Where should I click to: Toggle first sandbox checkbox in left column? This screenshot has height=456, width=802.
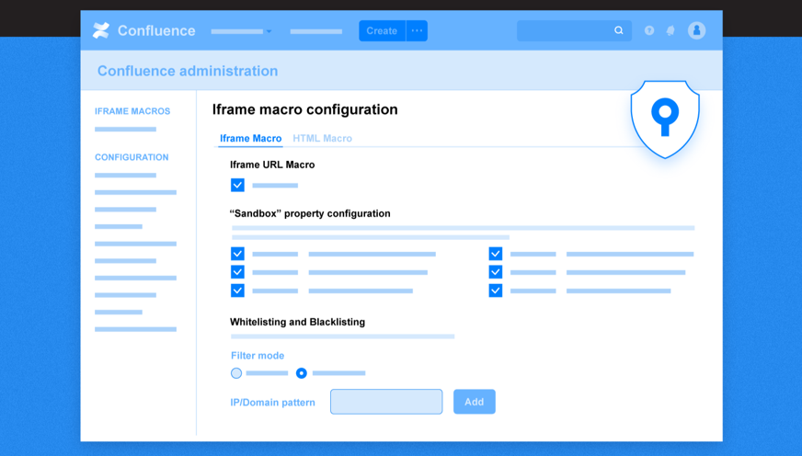point(237,254)
